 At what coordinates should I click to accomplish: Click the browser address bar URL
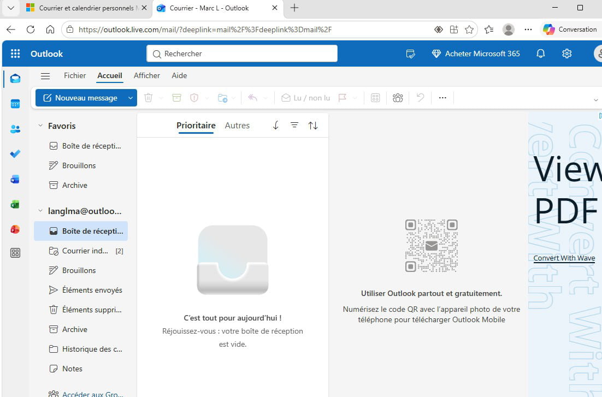(205, 29)
